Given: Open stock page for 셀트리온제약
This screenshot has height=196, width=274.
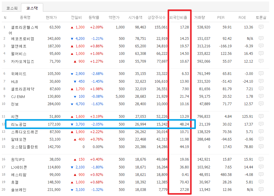Looking at the screenshot, I should coord(23,89).
